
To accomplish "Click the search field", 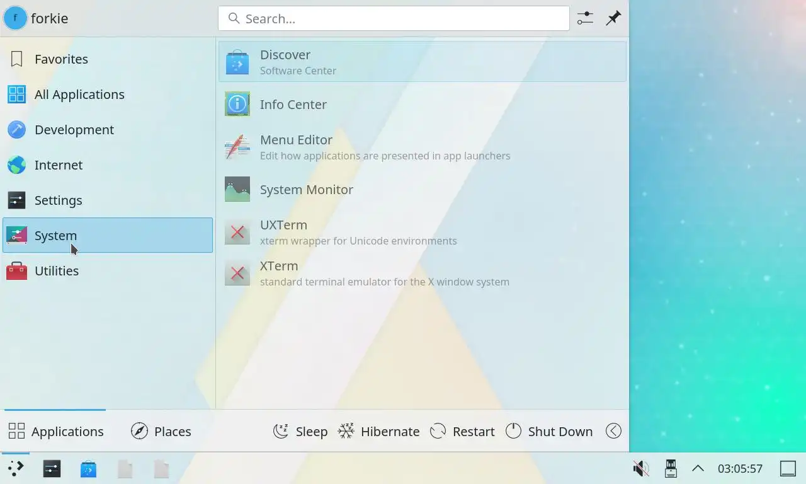I will [x=394, y=18].
